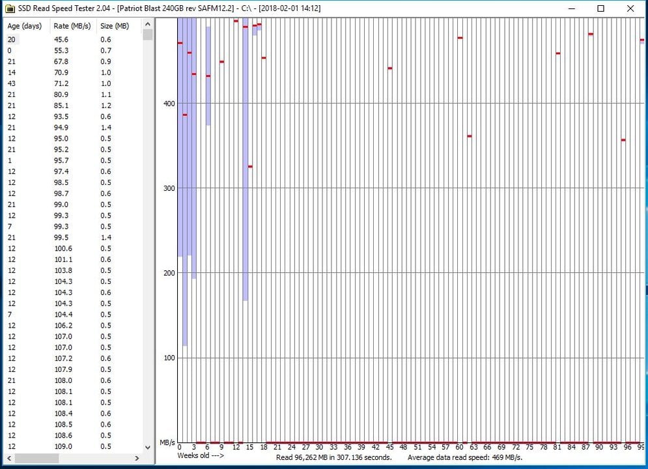Viewport: 648px width, 469px height.
Task: Select the row with rate 108.4
Action: 73,413
